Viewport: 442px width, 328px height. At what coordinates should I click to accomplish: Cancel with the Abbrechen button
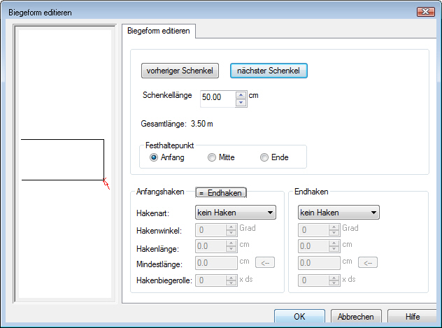click(x=356, y=316)
